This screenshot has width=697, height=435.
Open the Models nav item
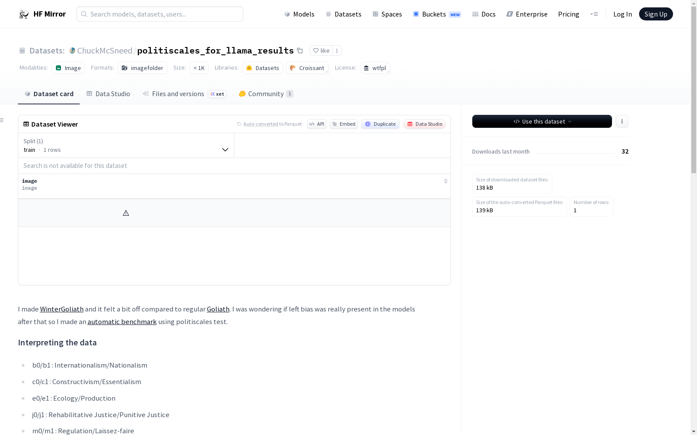point(299,14)
